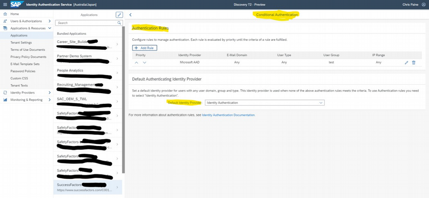The width and height of the screenshot is (429, 198).
Task: Go back using the left arrow
Action: point(131,15)
